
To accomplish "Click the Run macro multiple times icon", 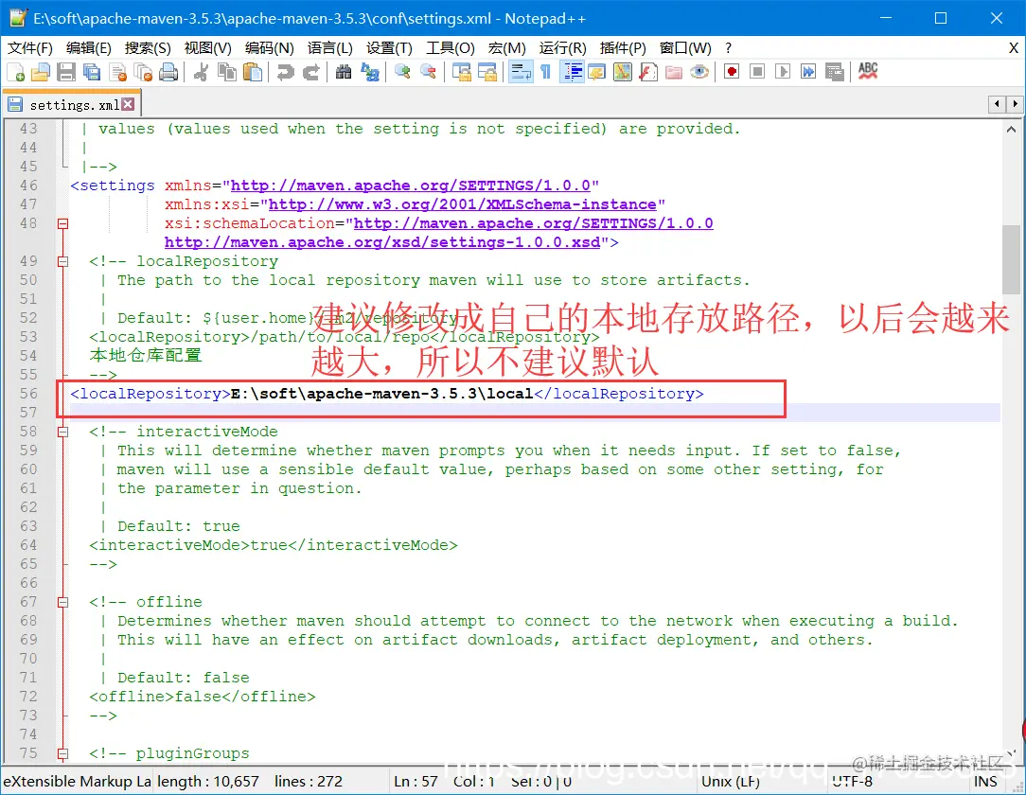I will tap(808, 71).
